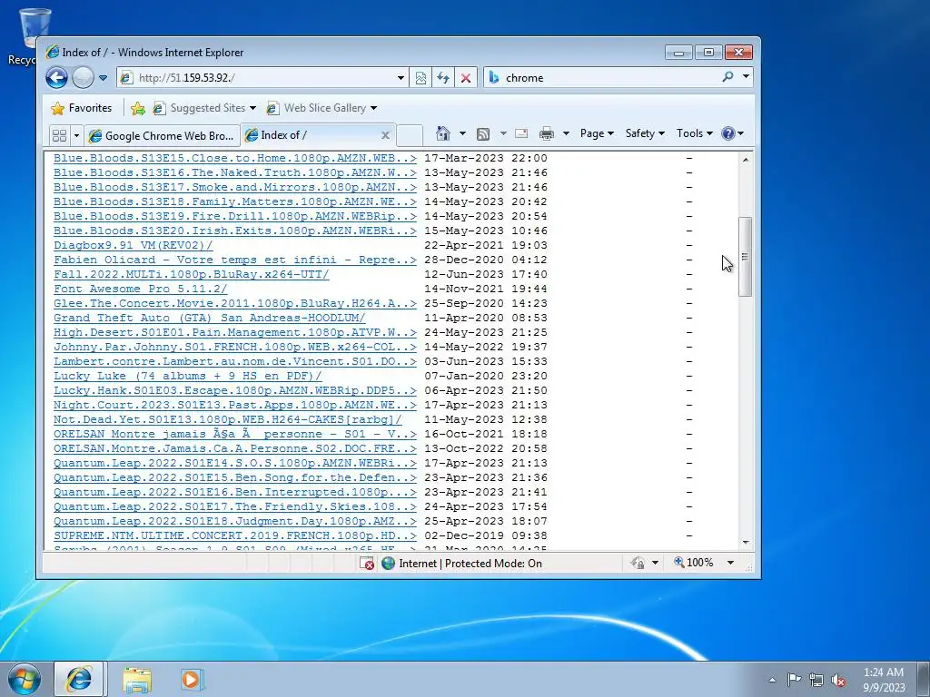Open the recent pages dropdown arrow
930x697 pixels.
pyautogui.click(x=104, y=78)
